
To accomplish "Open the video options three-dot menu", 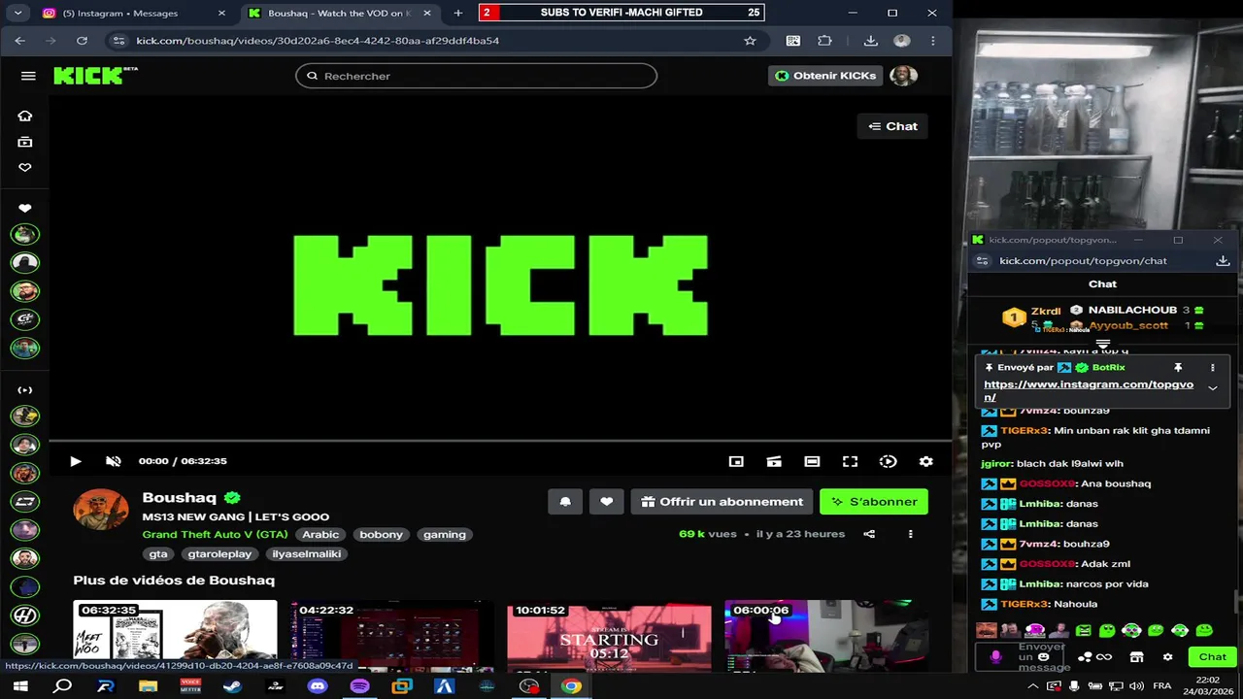I will (x=910, y=534).
